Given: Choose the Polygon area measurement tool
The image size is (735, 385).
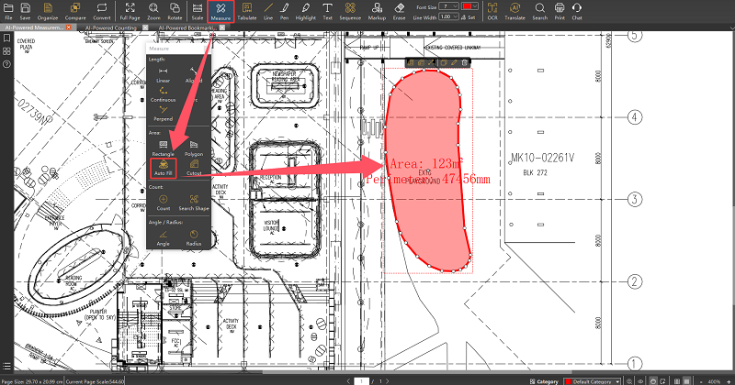Looking at the screenshot, I should pos(194,148).
